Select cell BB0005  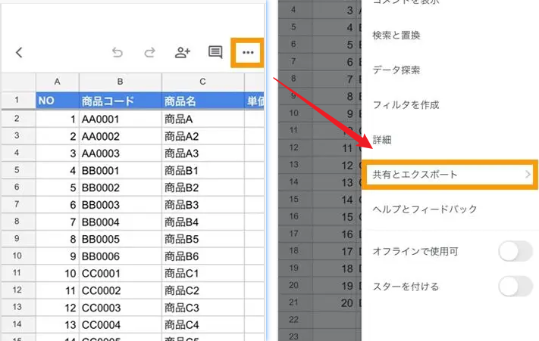pyautogui.click(x=121, y=239)
